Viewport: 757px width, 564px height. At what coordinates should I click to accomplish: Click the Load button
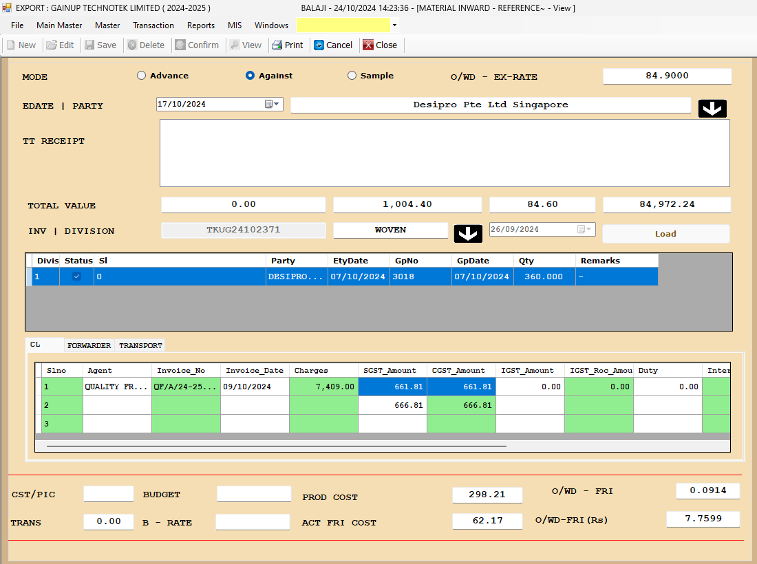coord(665,234)
